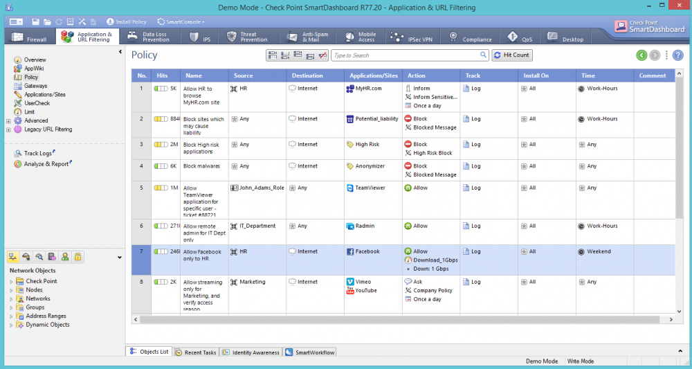The image size is (692, 369).
Task: Collapse the left navigation pane with the arrow
Action: coord(120,52)
